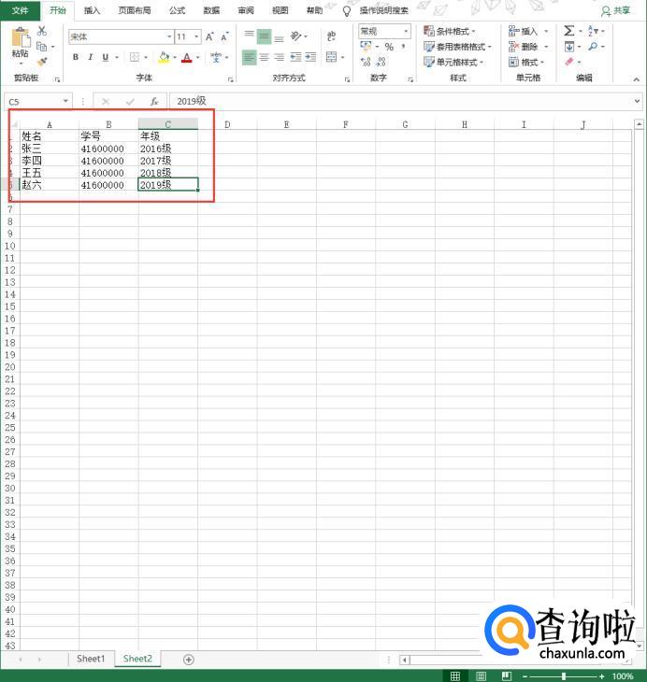Toggle bold formatting
Screen dimensions: 647x682
(x=76, y=57)
